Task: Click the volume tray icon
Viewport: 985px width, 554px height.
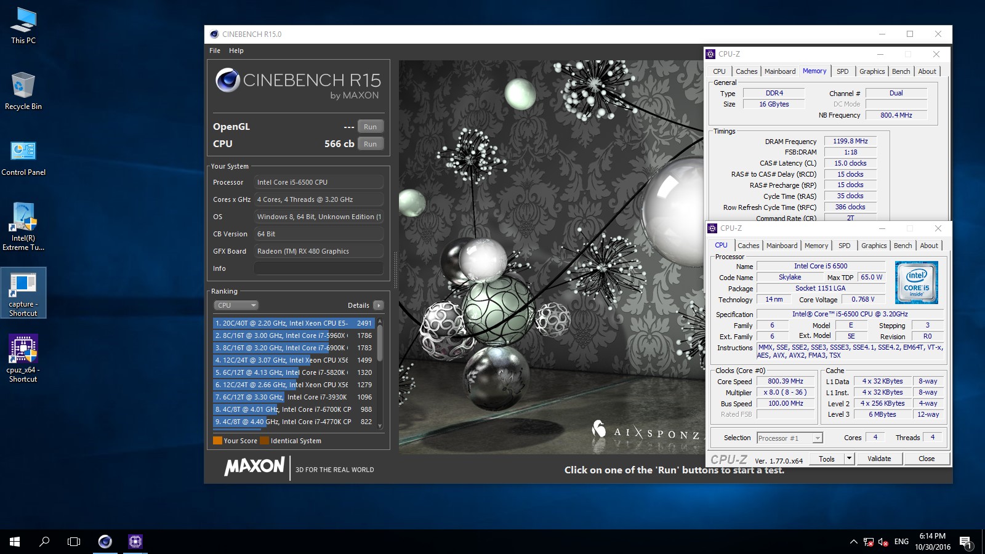Action: tap(883, 542)
